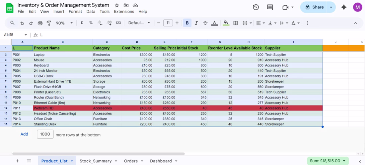Screen dimensions: 365x165
Task: Open the comments panel icon
Action: 270,7
